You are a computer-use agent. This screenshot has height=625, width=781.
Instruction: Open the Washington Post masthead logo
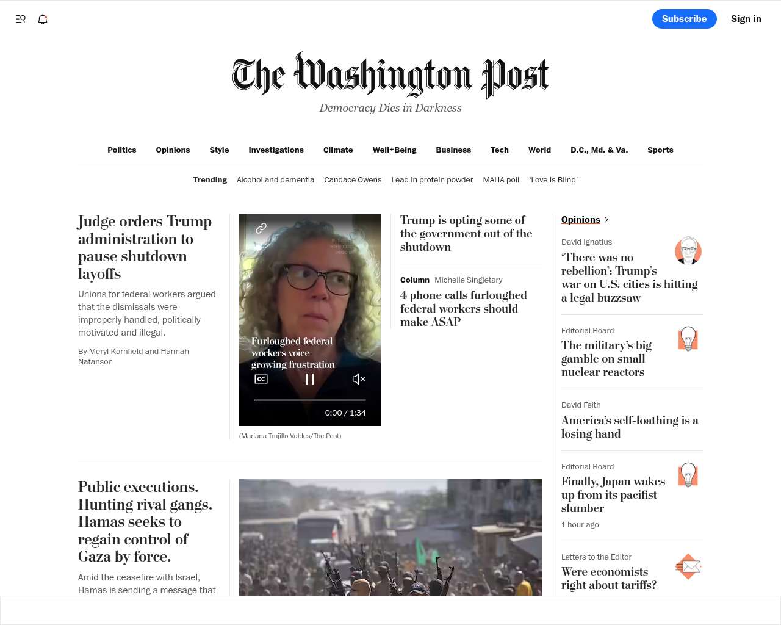[390, 76]
